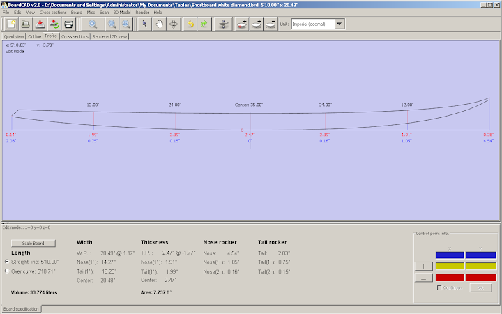
Task: Switch to the Outline tab
Action: 35,36
